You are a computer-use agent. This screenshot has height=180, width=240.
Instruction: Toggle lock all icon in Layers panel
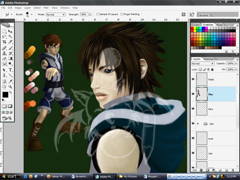coord(212,69)
